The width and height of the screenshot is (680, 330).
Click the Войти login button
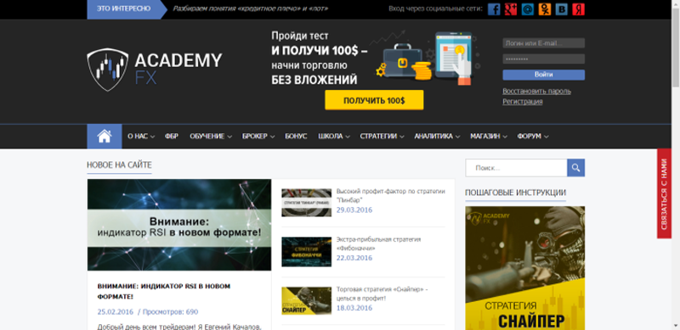click(543, 75)
